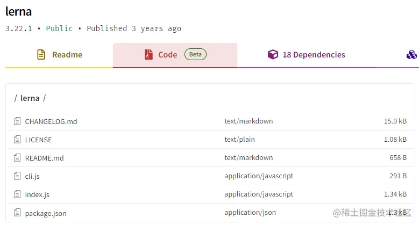The width and height of the screenshot is (419, 225).
Task: Click the Public label under title
Action: [x=59, y=28]
